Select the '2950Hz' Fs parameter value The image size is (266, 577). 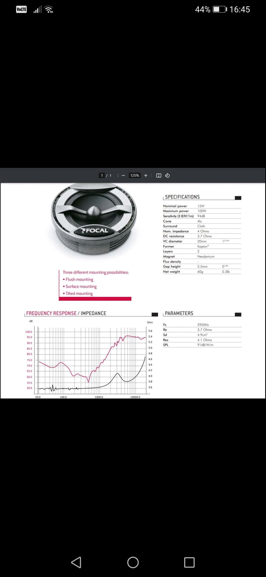(203, 325)
